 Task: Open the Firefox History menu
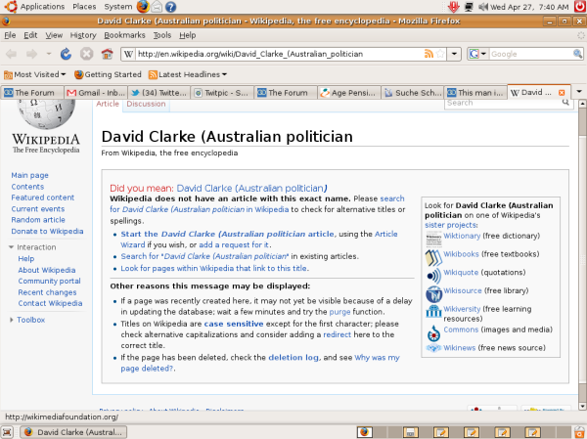coord(83,35)
